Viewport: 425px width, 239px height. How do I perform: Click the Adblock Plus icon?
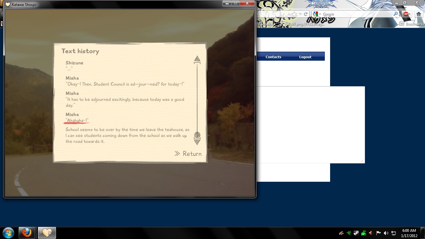(405, 14)
